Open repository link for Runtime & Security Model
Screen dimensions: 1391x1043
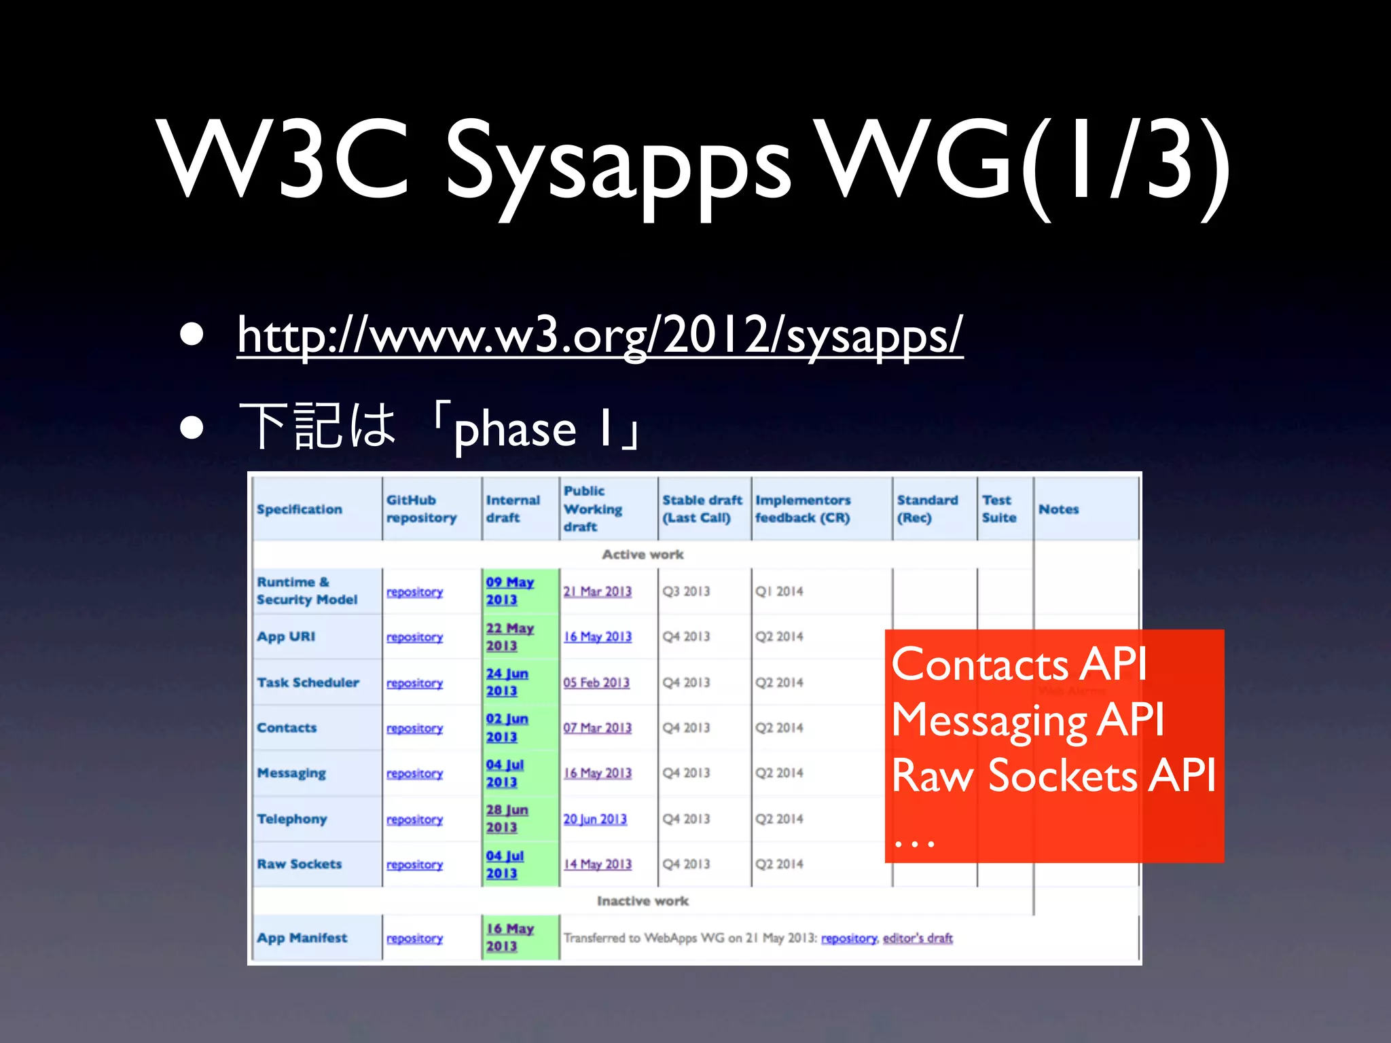(414, 591)
